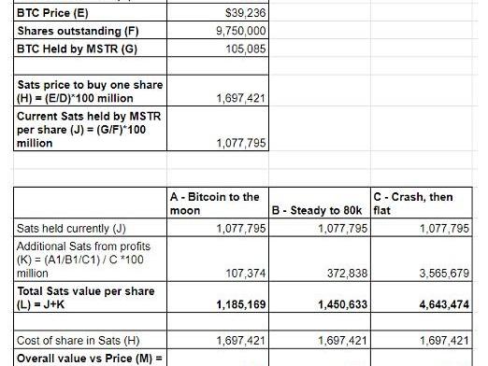
Task: Click the Sats held currently (J) row label
Action: [91, 228]
